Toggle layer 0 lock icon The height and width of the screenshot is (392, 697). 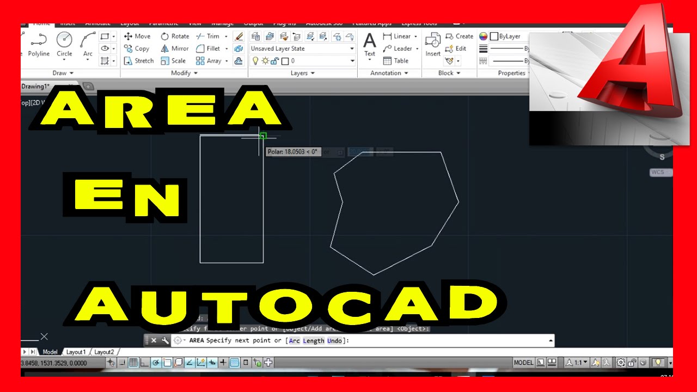coord(276,61)
